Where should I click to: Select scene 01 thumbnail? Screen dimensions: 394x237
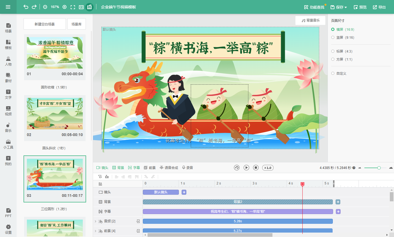[x=55, y=53]
